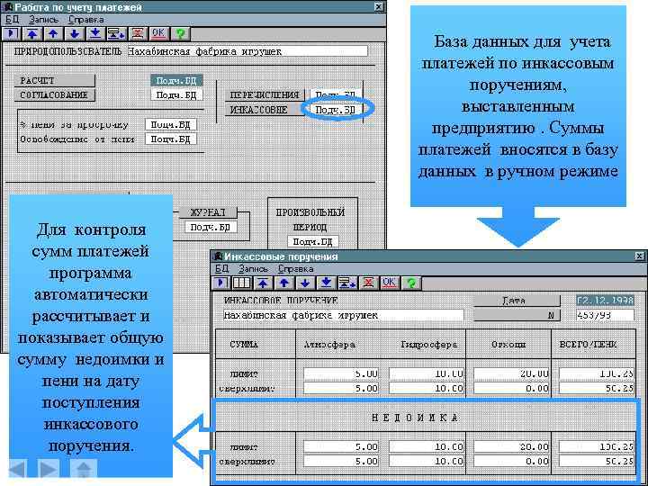Go to previous record in Инкассовые поручения
Image resolution: width=648 pixels, height=486 pixels.
284,283
